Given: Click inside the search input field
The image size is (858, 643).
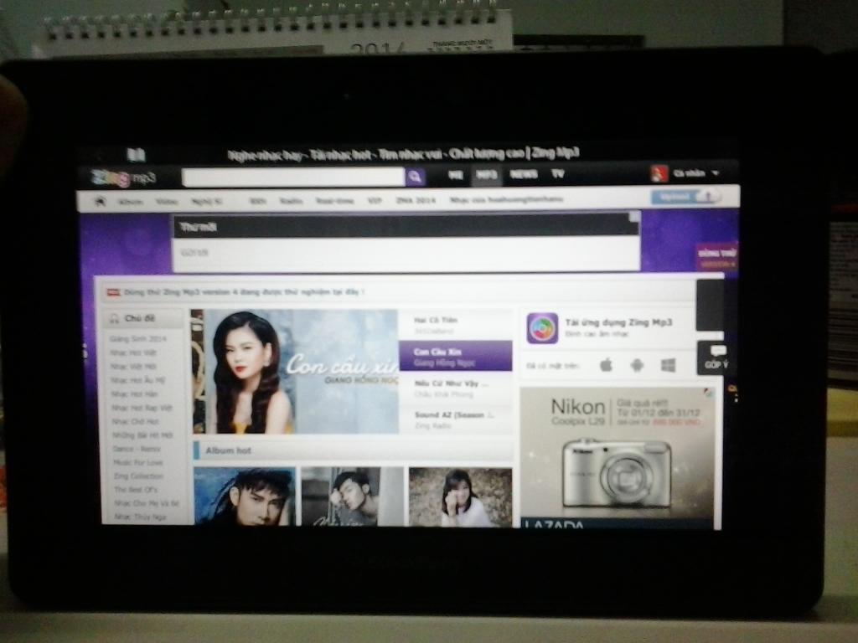Looking at the screenshot, I should coord(292,177).
